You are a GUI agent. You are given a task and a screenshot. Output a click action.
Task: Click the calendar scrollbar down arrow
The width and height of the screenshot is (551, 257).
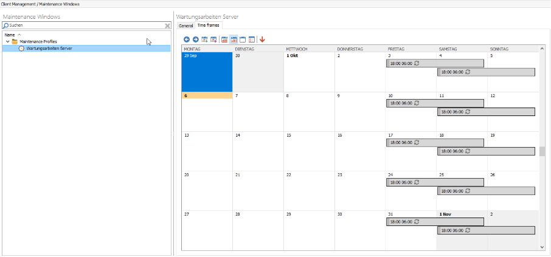click(542, 247)
